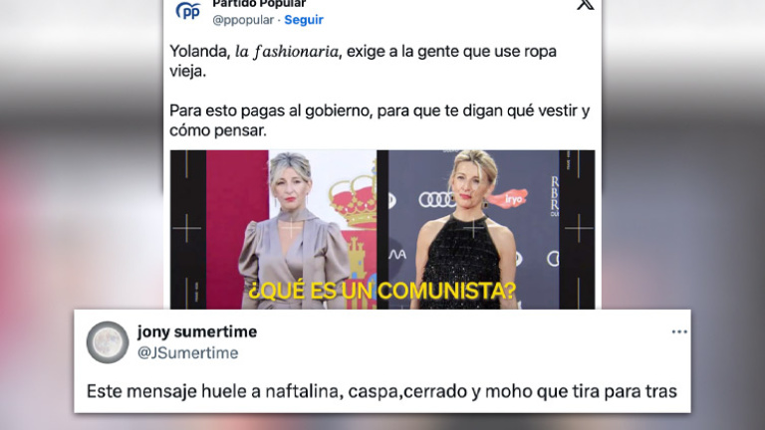Click the Partido Popular PP logo avatar

(188, 11)
